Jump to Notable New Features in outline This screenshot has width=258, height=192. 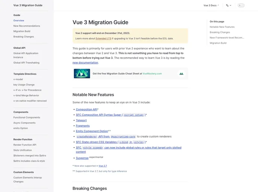(x=222, y=27)
